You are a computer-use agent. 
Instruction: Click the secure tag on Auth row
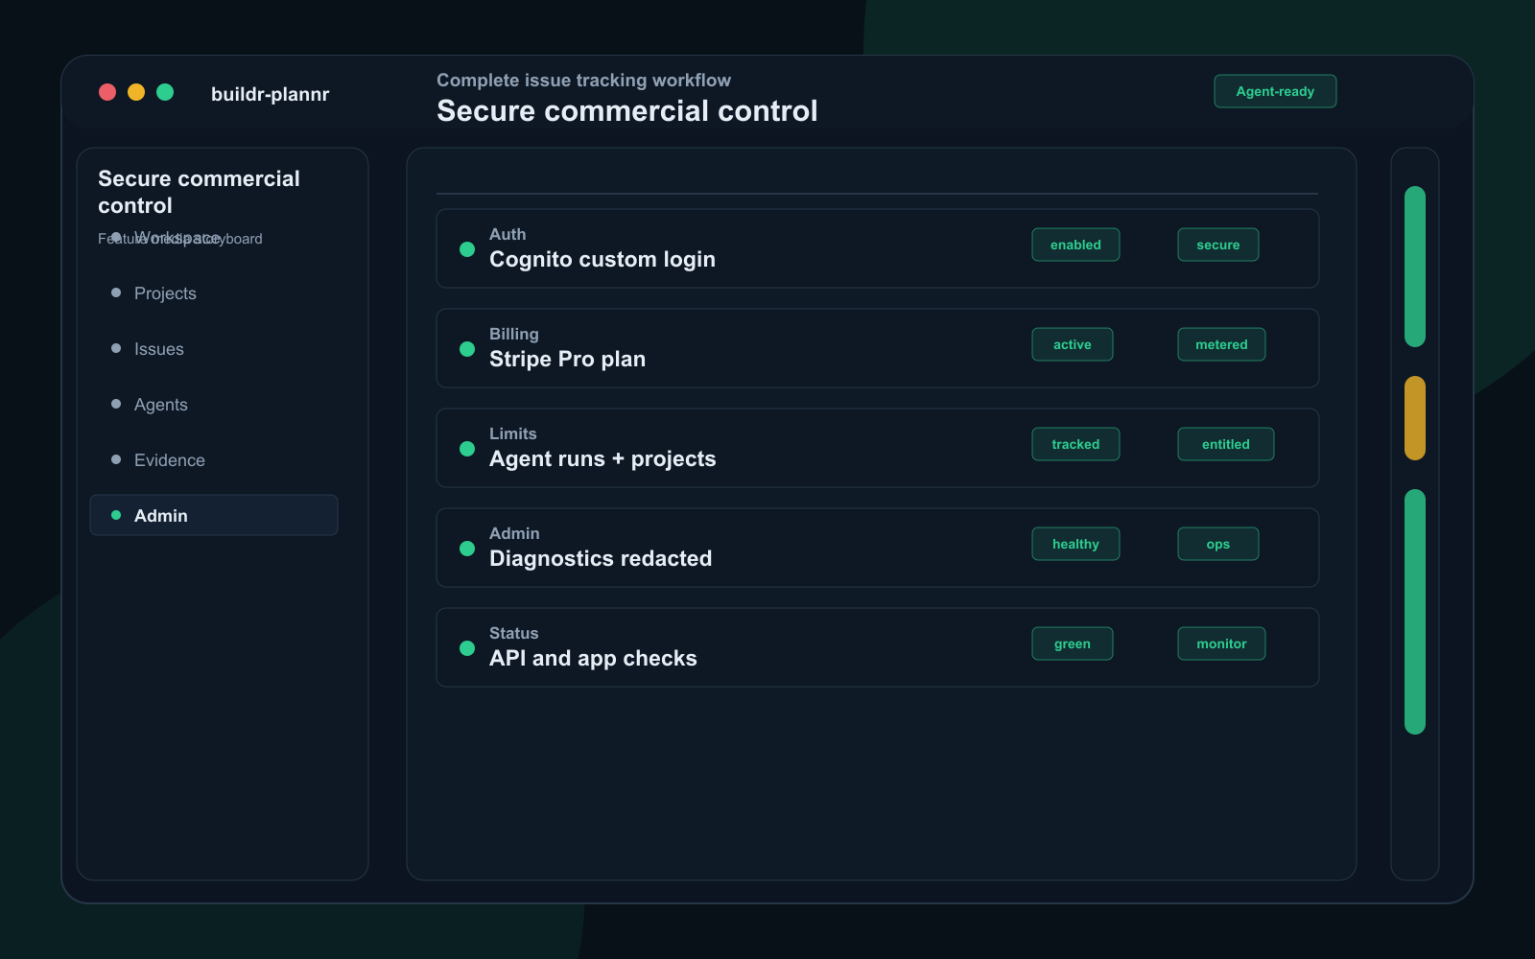1218,245
